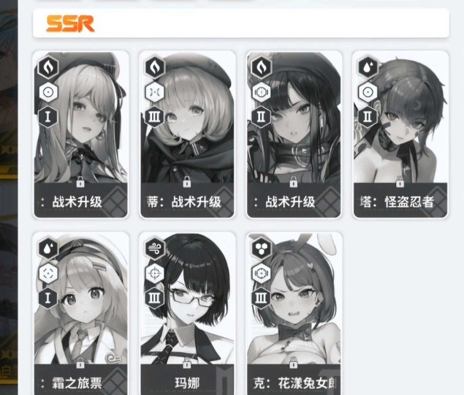Open the 花漾兔女郎 character card portrait
This screenshot has height=395, width=464.
pos(294,298)
